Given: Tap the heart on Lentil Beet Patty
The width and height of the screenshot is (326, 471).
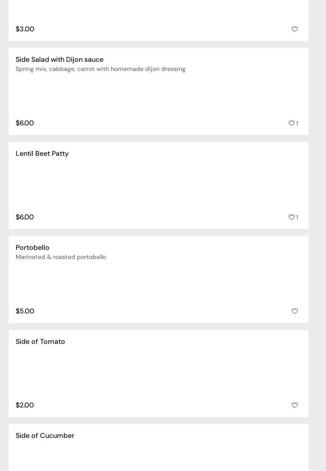Looking at the screenshot, I should (x=291, y=217).
